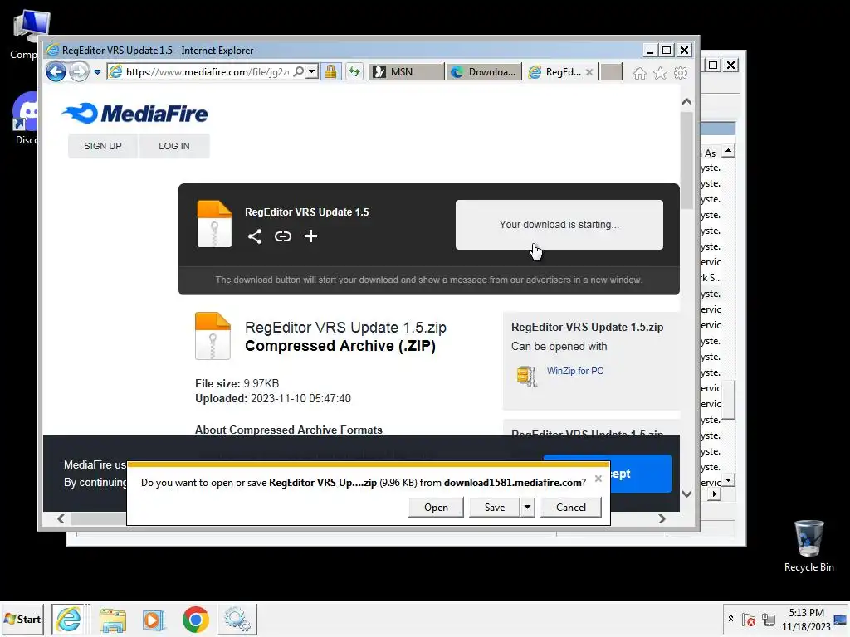
Task: Open the Start menu
Action: click(x=22, y=619)
